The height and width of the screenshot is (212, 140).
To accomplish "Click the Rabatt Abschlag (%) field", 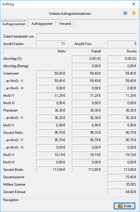I will 87,59.
